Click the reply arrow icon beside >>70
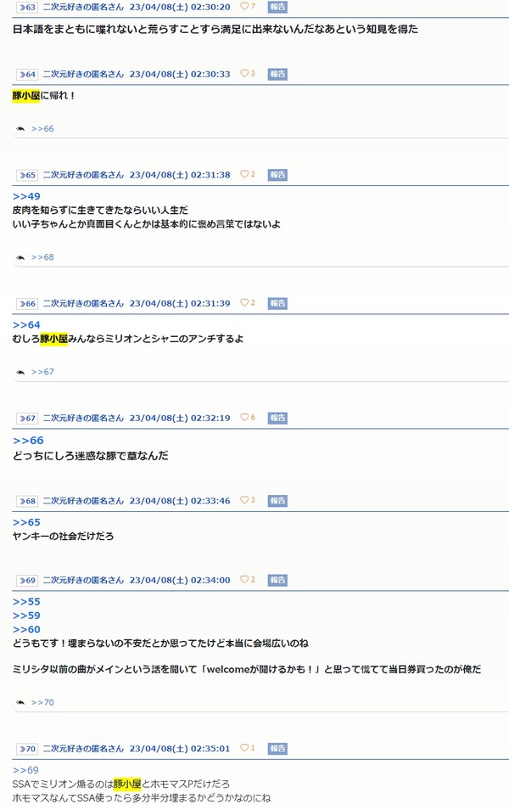Image resolution: width=509 pixels, height=810 pixels. coord(20,702)
